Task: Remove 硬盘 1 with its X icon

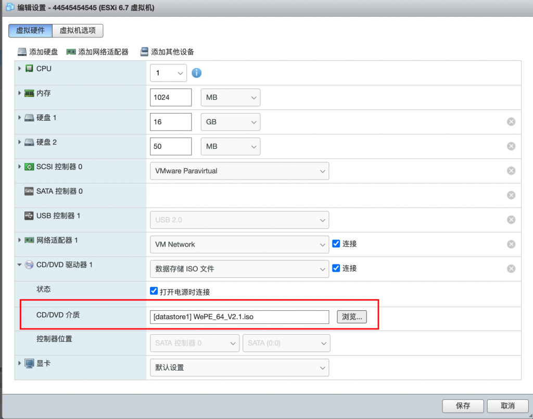Action: click(x=511, y=122)
